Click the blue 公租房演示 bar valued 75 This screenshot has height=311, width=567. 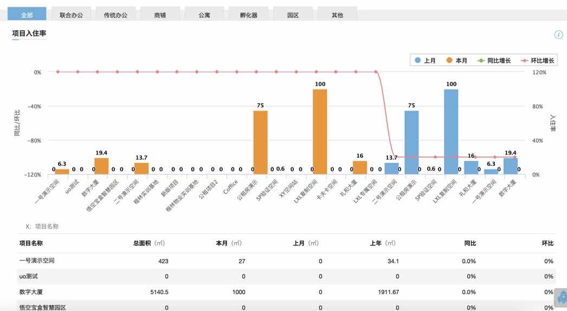pyautogui.click(x=411, y=142)
